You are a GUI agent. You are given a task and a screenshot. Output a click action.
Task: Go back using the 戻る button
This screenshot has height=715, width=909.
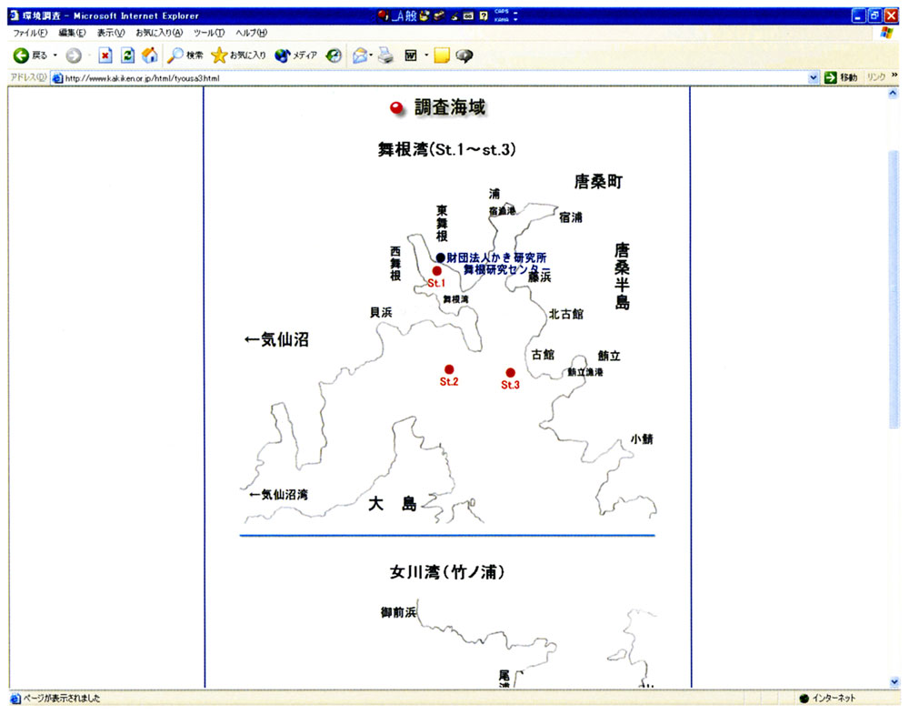coord(30,55)
